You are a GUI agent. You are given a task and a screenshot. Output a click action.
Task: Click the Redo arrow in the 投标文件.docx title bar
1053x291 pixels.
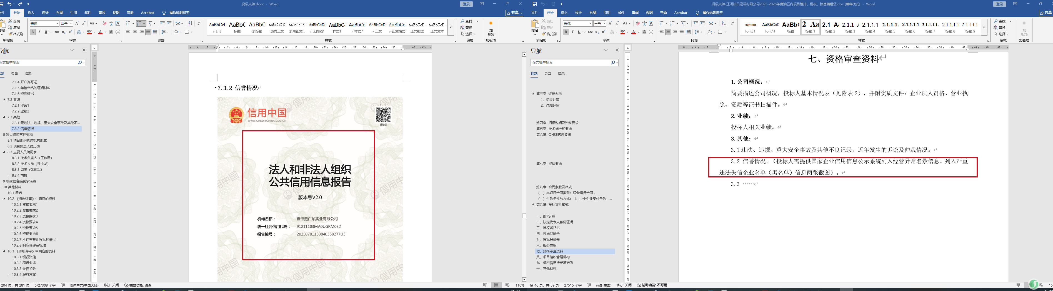click(20, 4)
